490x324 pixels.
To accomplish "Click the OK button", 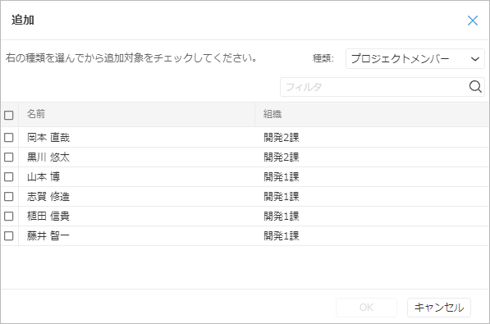I will tap(366, 308).
